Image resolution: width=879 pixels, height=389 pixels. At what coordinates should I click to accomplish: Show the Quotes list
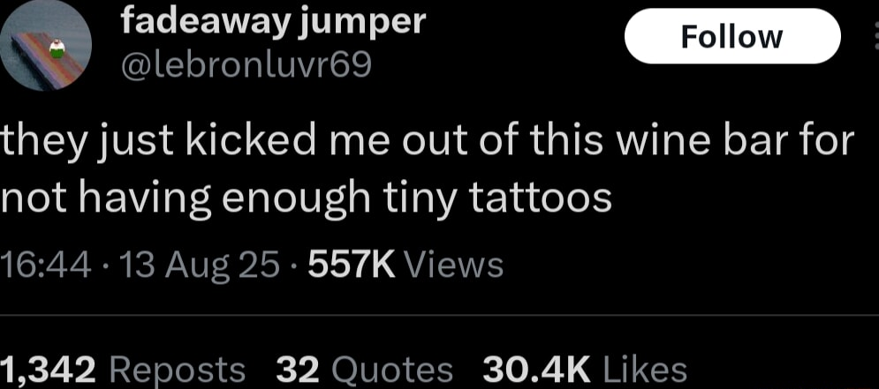392,370
